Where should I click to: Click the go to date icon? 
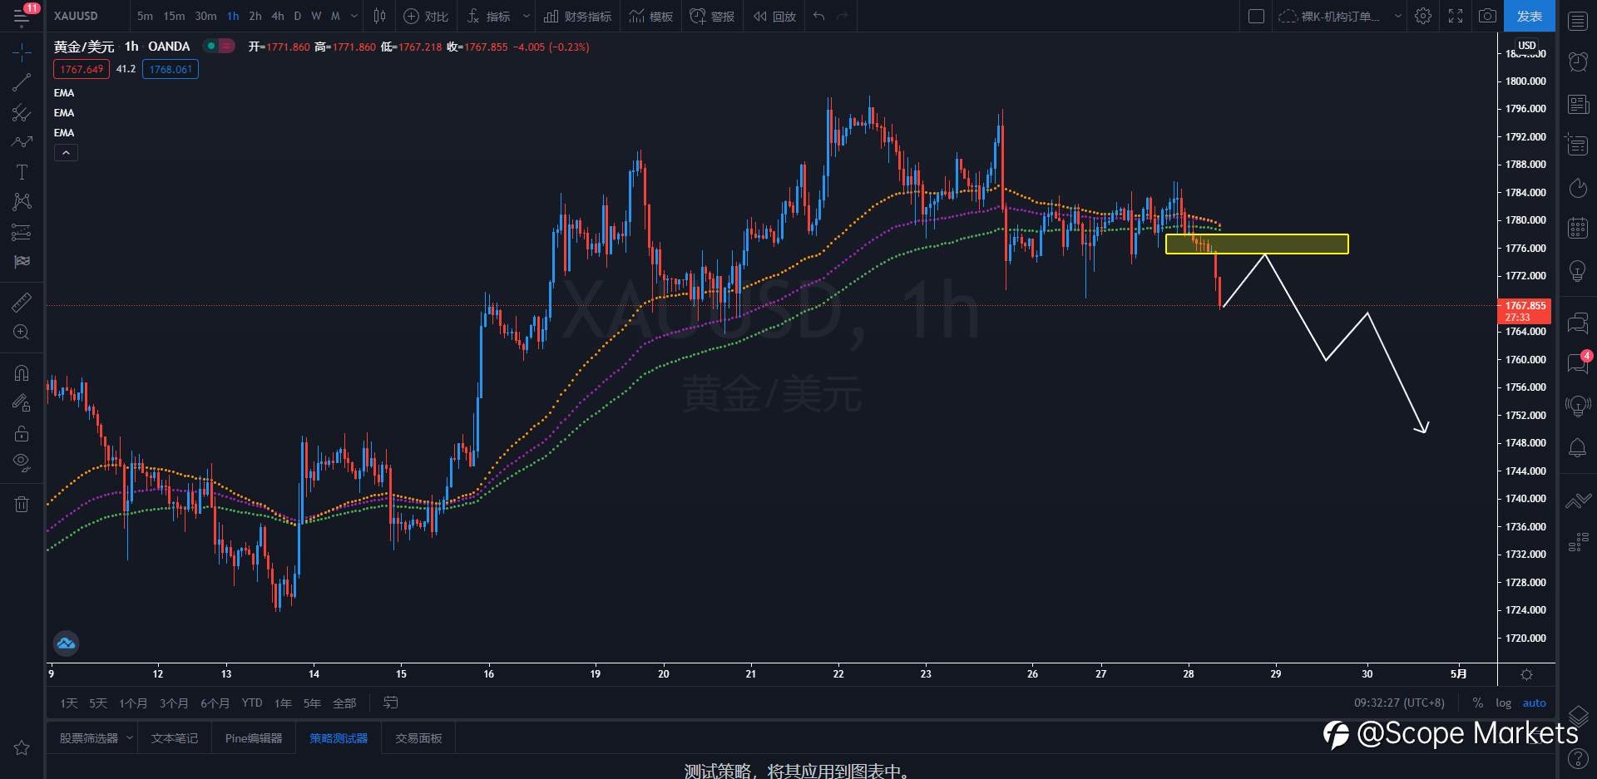(390, 703)
